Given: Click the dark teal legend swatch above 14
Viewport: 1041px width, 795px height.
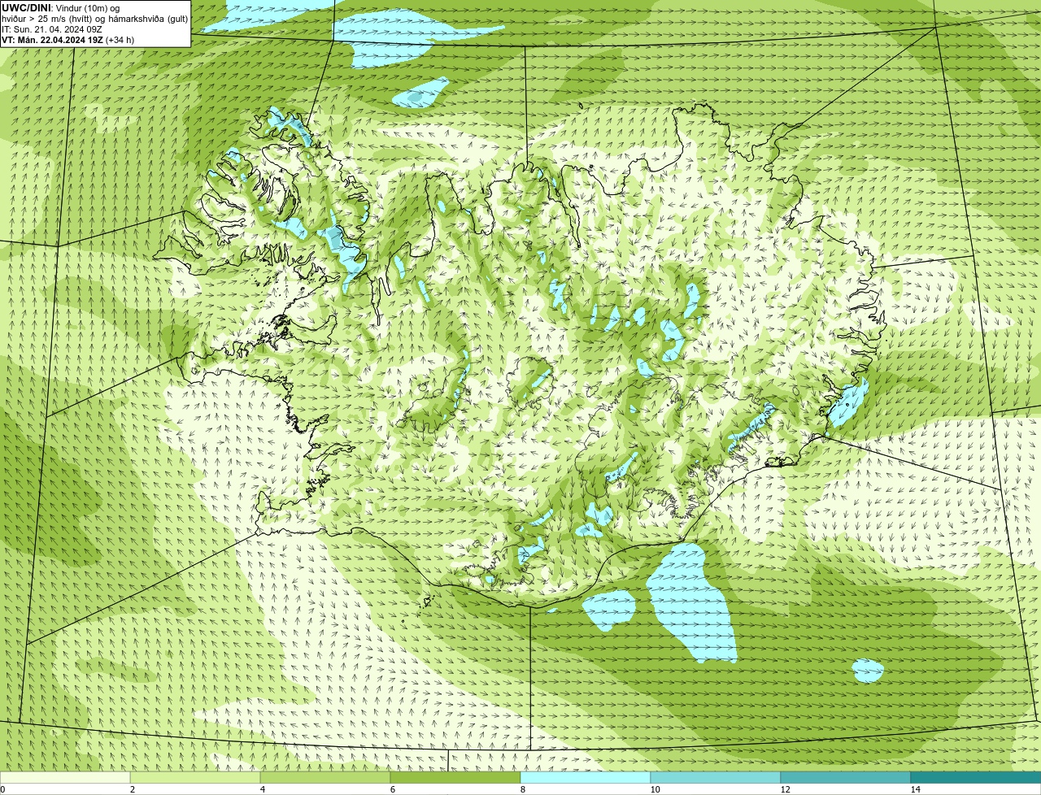Looking at the screenshot, I should [976, 777].
